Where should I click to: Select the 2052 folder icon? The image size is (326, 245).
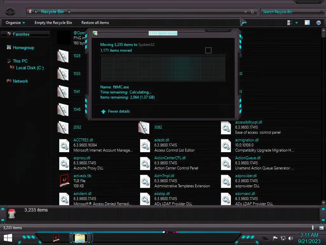click(63, 128)
